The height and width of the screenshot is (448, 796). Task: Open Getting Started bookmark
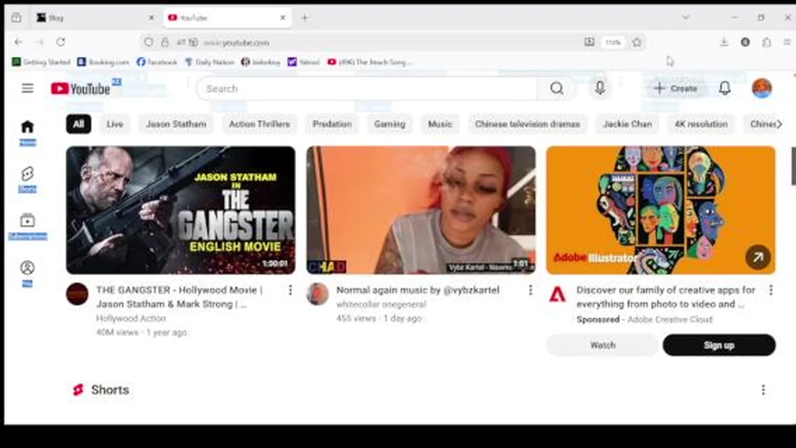[x=41, y=62]
